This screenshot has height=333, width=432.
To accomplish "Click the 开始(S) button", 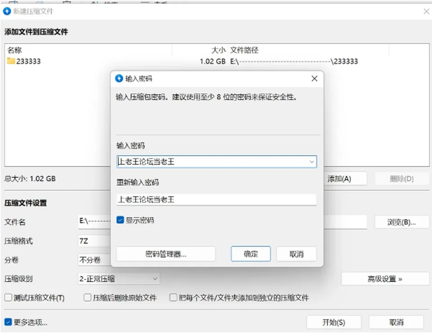I will [x=333, y=322].
